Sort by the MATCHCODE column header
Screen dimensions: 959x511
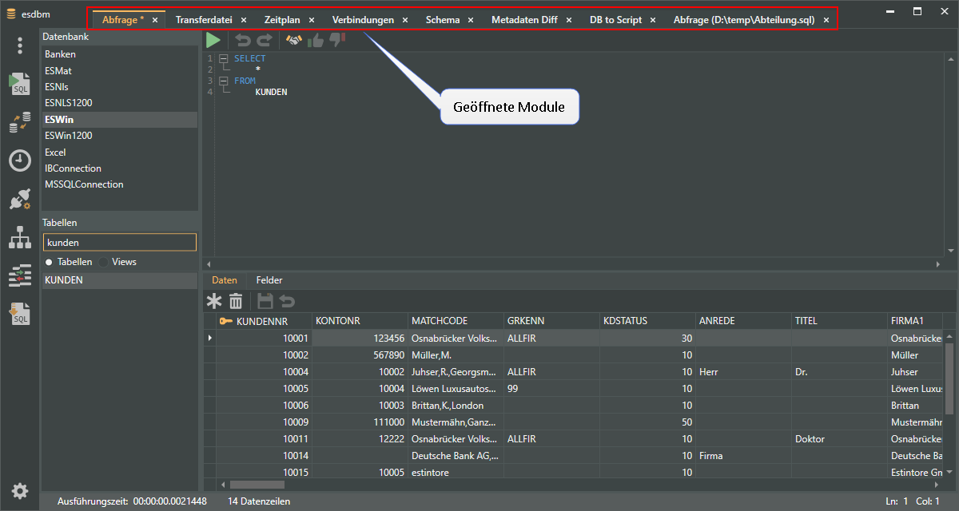coord(456,321)
